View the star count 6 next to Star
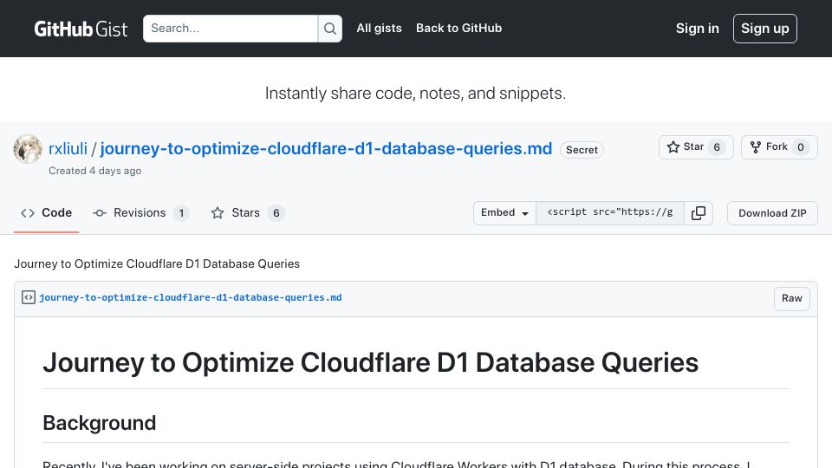Image resolution: width=832 pixels, height=468 pixels. tap(717, 147)
